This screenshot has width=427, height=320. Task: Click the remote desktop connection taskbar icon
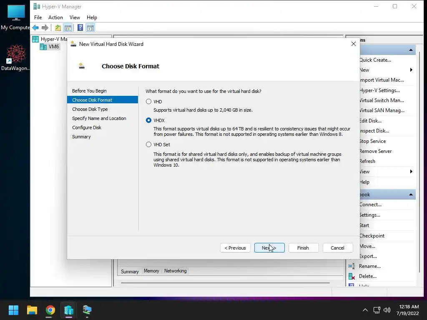tap(87, 310)
